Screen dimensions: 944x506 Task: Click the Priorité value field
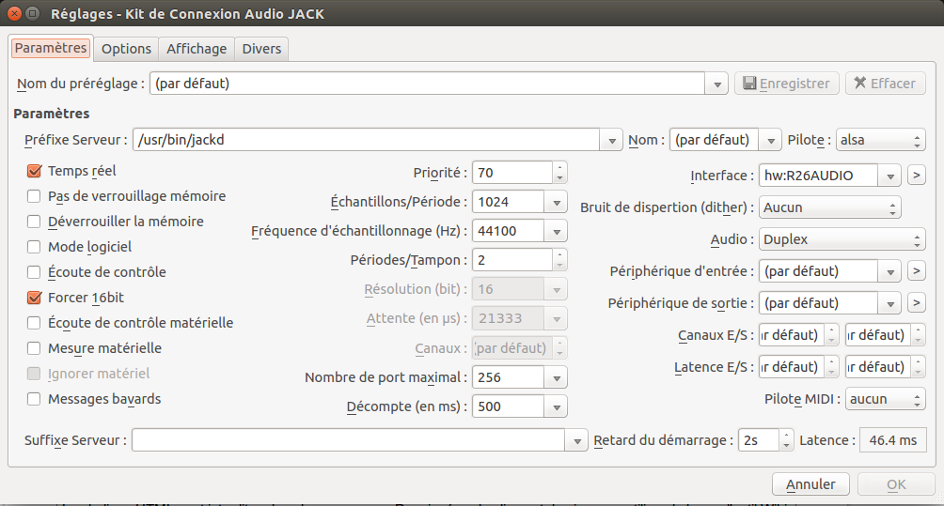512,173
